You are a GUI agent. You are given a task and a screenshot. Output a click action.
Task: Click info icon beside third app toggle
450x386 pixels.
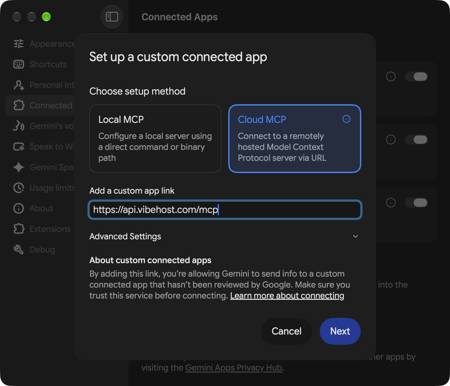391,203
